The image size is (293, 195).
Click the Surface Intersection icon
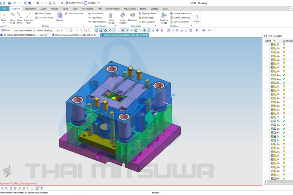click(x=171, y=13)
